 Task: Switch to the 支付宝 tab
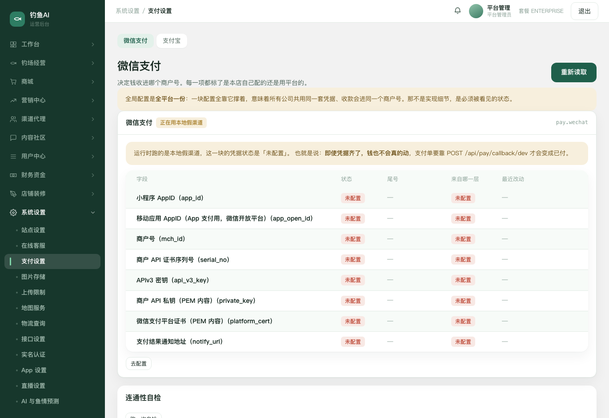click(x=172, y=41)
